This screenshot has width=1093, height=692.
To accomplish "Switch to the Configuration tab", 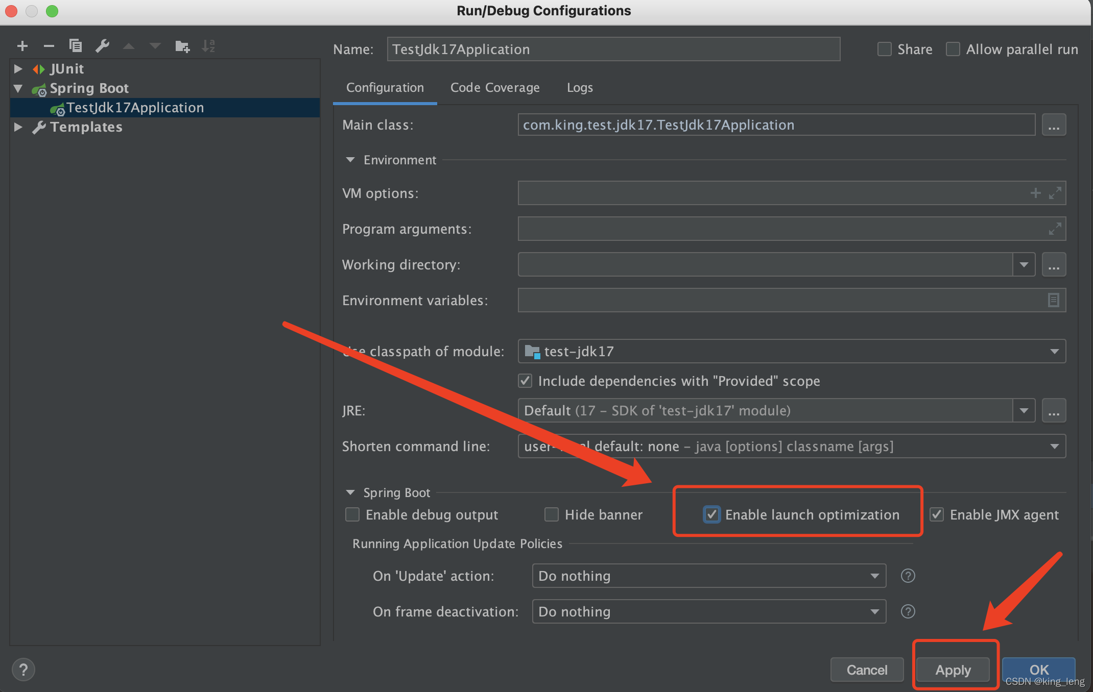I will [385, 88].
